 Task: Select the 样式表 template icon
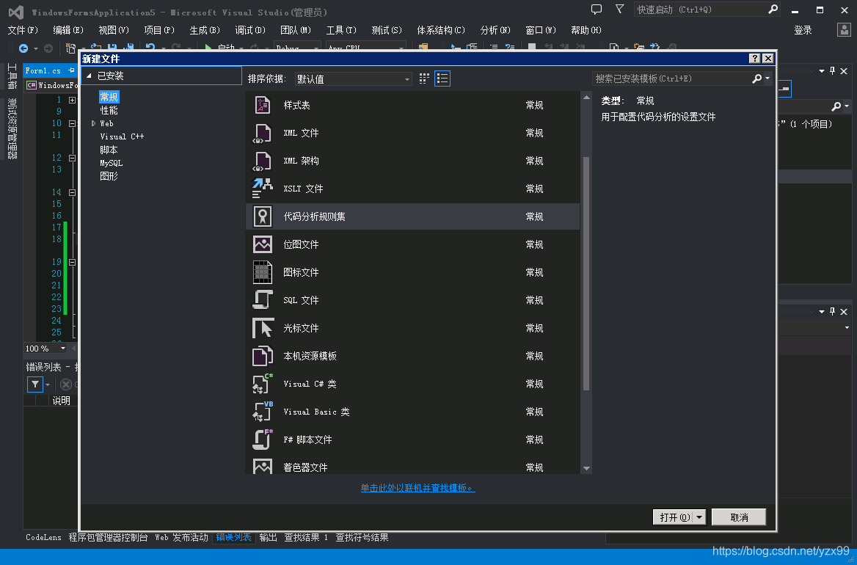coord(263,105)
